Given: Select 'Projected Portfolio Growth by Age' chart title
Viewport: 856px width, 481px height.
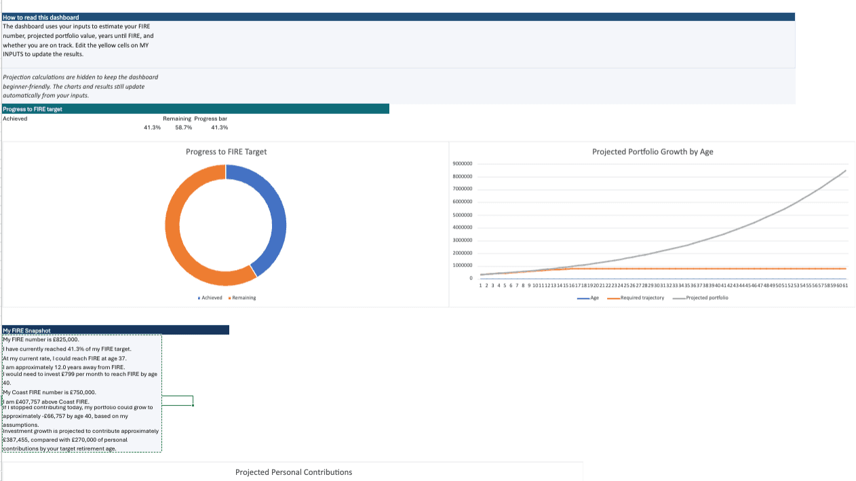Looking at the screenshot, I should (653, 152).
